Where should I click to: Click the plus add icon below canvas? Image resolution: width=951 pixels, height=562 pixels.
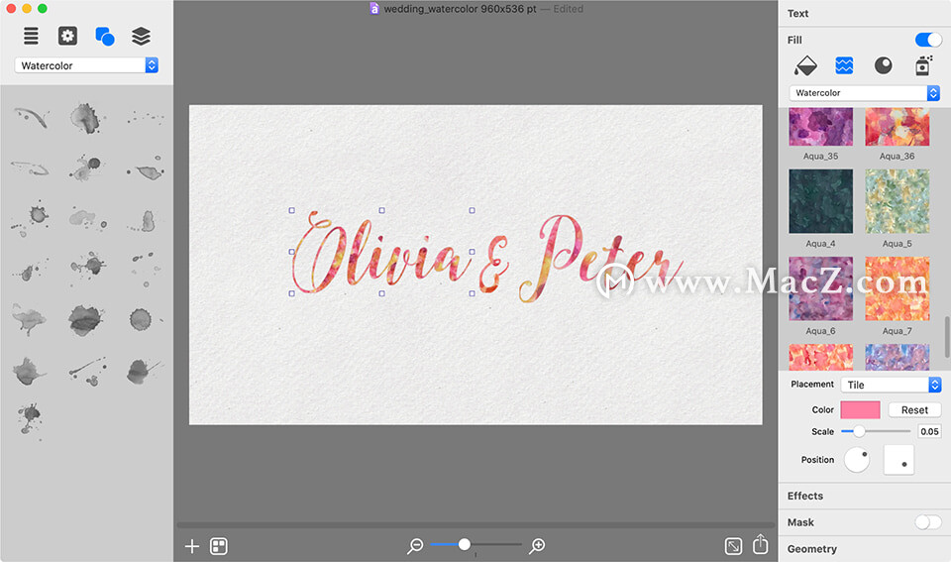[191, 546]
